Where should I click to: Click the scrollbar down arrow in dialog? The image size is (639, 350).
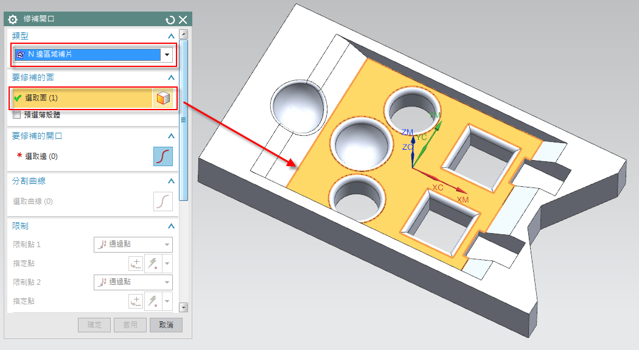(x=184, y=307)
